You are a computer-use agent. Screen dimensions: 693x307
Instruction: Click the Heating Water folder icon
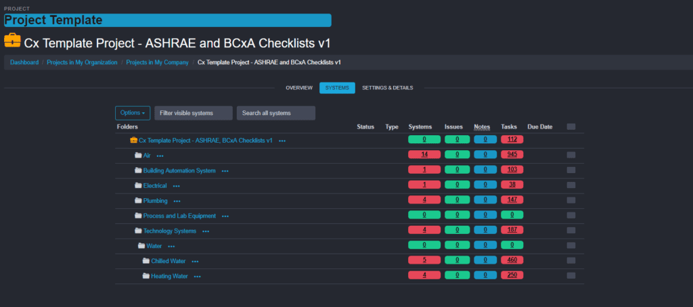tap(146, 276)
